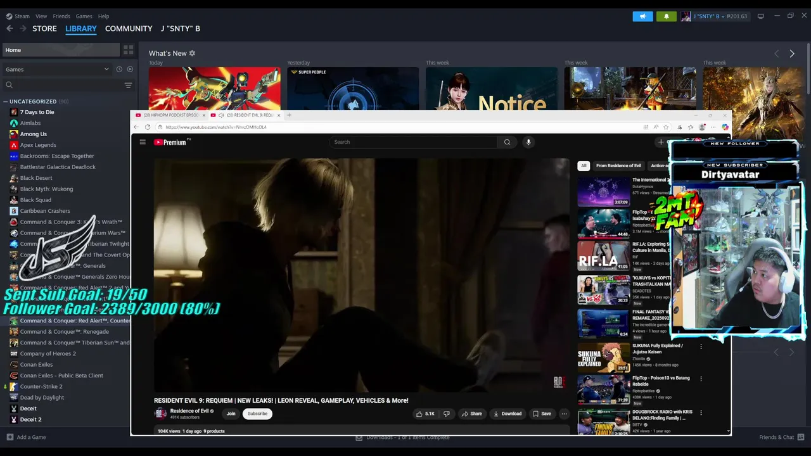This screenshot has width=811, height=456.
Task: Open the Downloads status bar link
Action: pyautogui.click(x=402, y=437)
